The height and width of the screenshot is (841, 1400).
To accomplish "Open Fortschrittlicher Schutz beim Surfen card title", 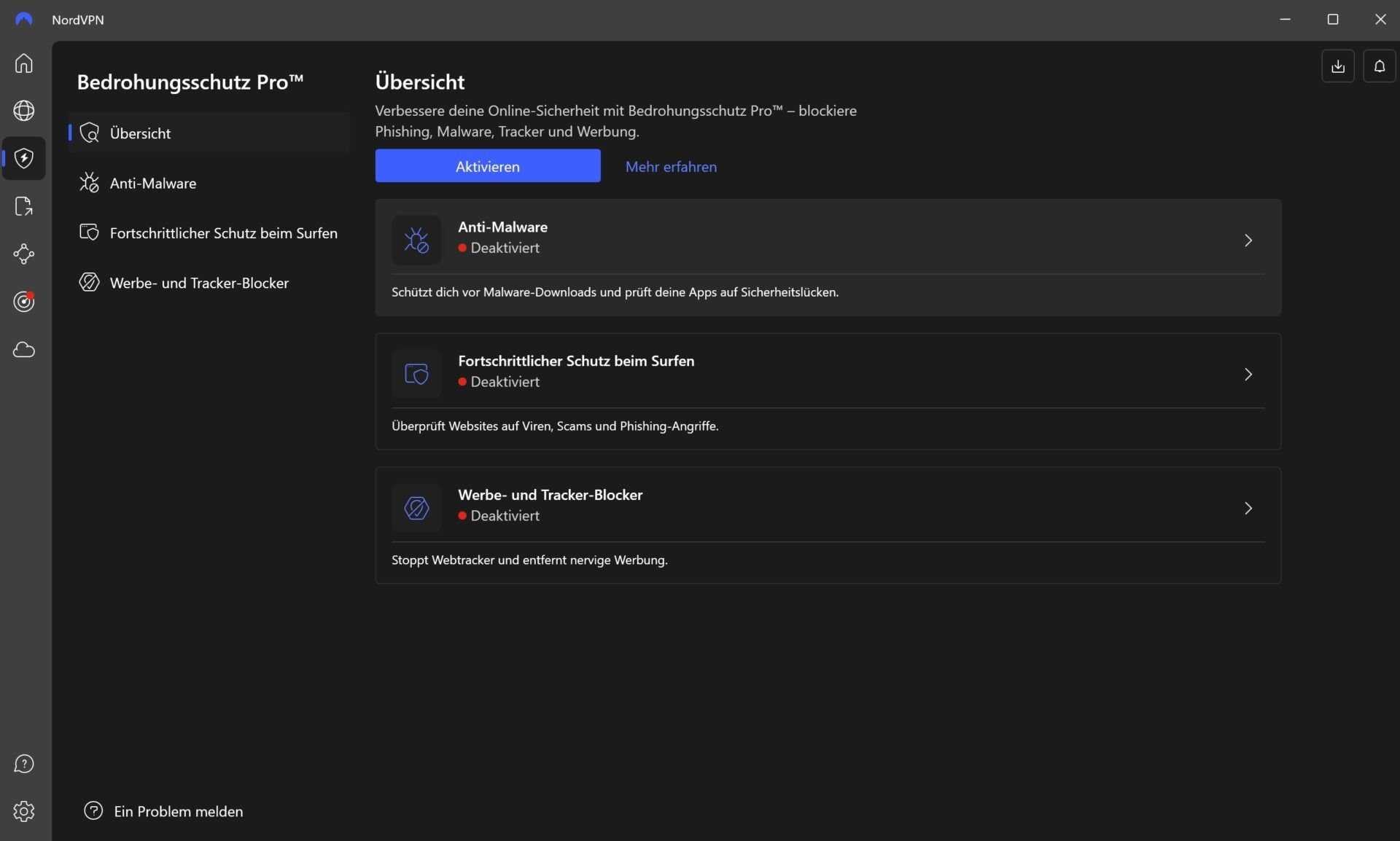I will pos(576,361).
